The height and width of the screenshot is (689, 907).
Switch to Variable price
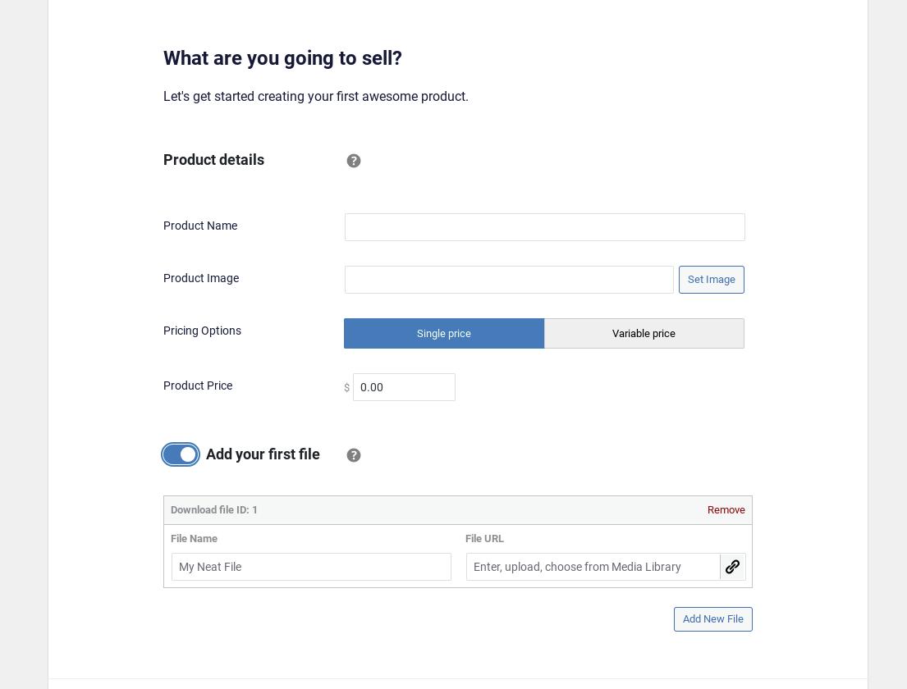tap(644, 333)
